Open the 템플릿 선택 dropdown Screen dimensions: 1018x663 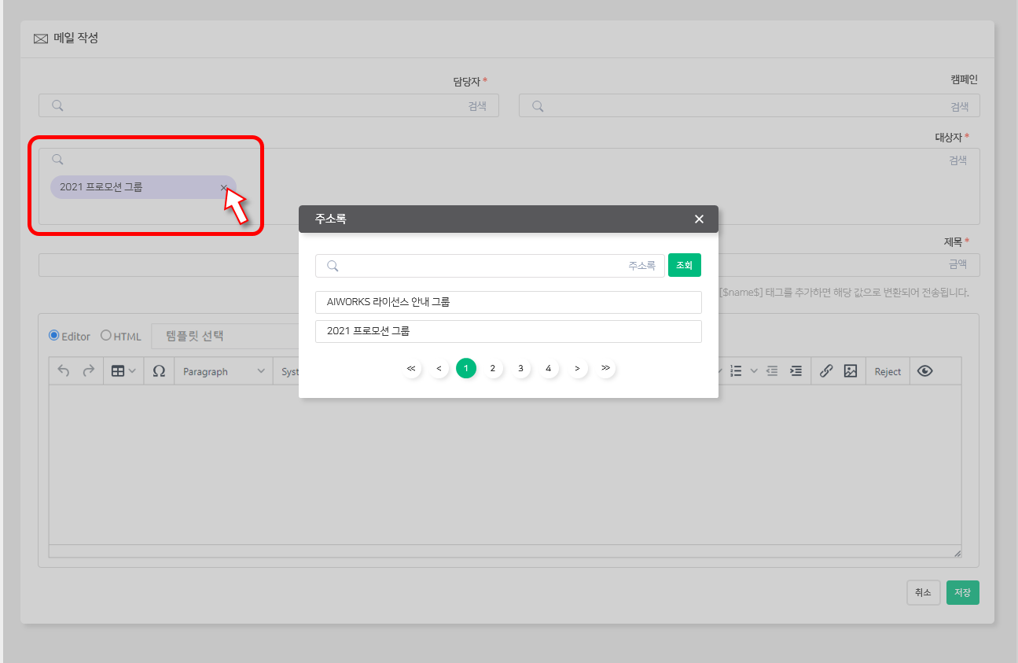click(224, 336)
